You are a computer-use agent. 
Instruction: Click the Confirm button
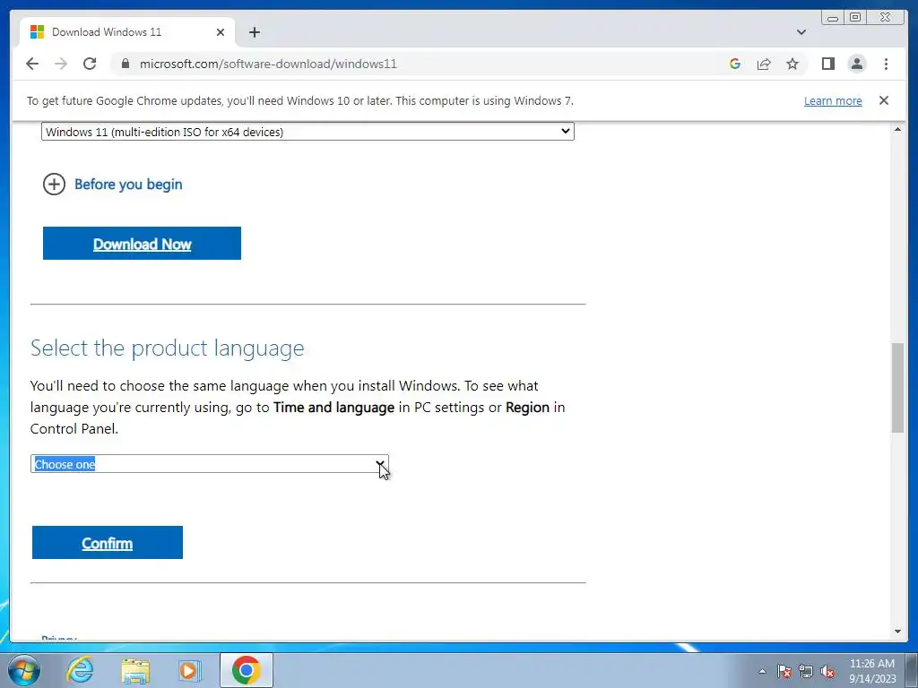[x=108, y=543]
